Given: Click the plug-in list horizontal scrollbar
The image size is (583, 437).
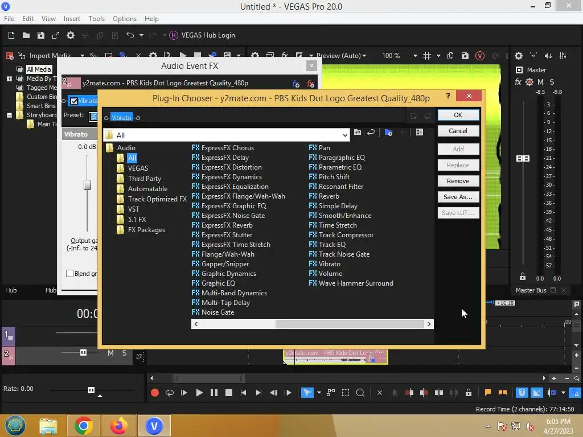Looking at the screenshot, I should [313, 324].
